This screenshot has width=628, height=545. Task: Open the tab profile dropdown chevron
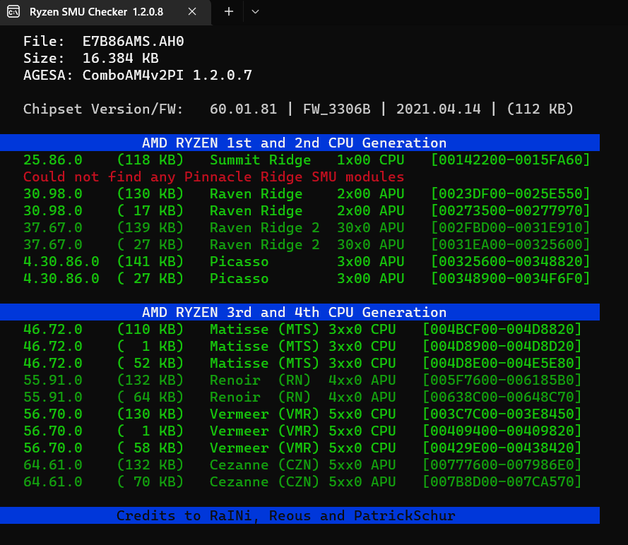click(255, 11)
